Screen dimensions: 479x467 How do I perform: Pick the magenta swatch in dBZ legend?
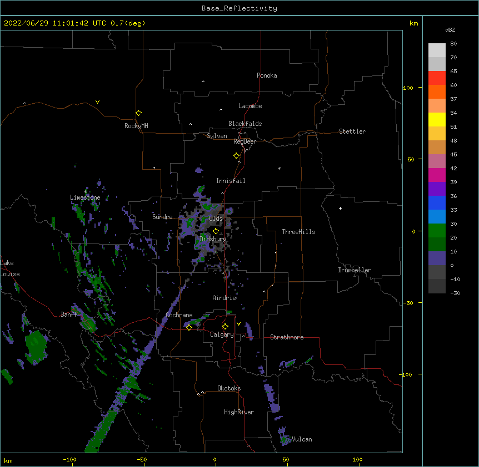437,175
